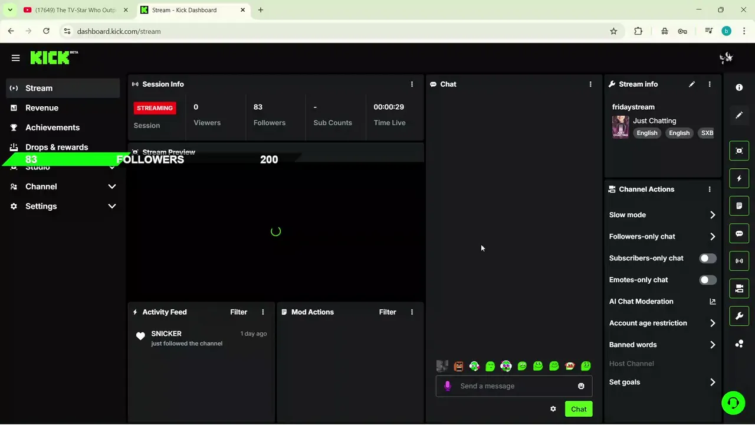The width and height of the screenshot is (755, 425).
Task: Click the Just Chatting category
Action: click(x=655, y=120)
